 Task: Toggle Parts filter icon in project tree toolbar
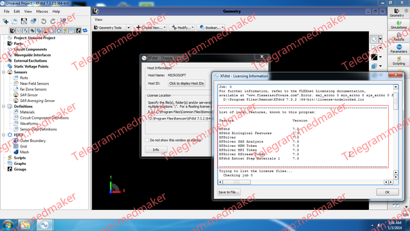click(12, 31)
